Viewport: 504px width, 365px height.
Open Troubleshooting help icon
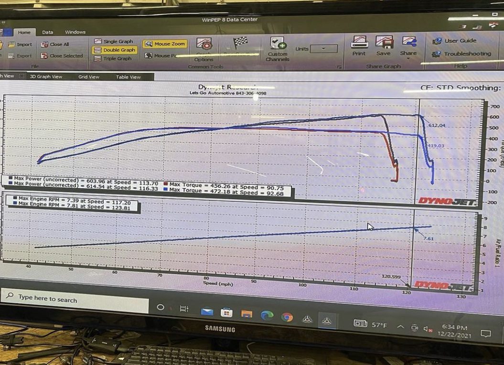point(436,54)
